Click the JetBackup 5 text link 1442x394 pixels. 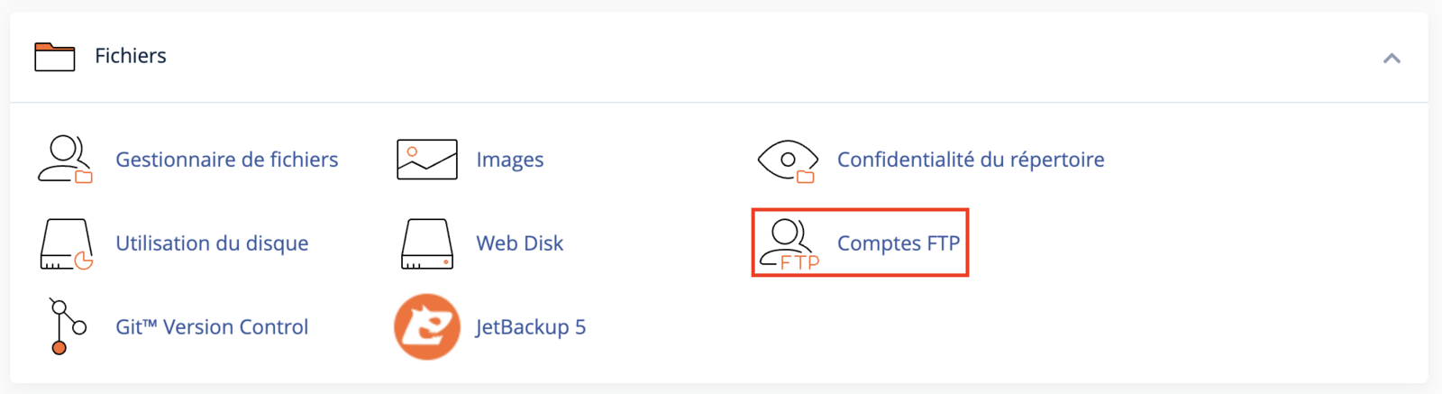point(531,326)
